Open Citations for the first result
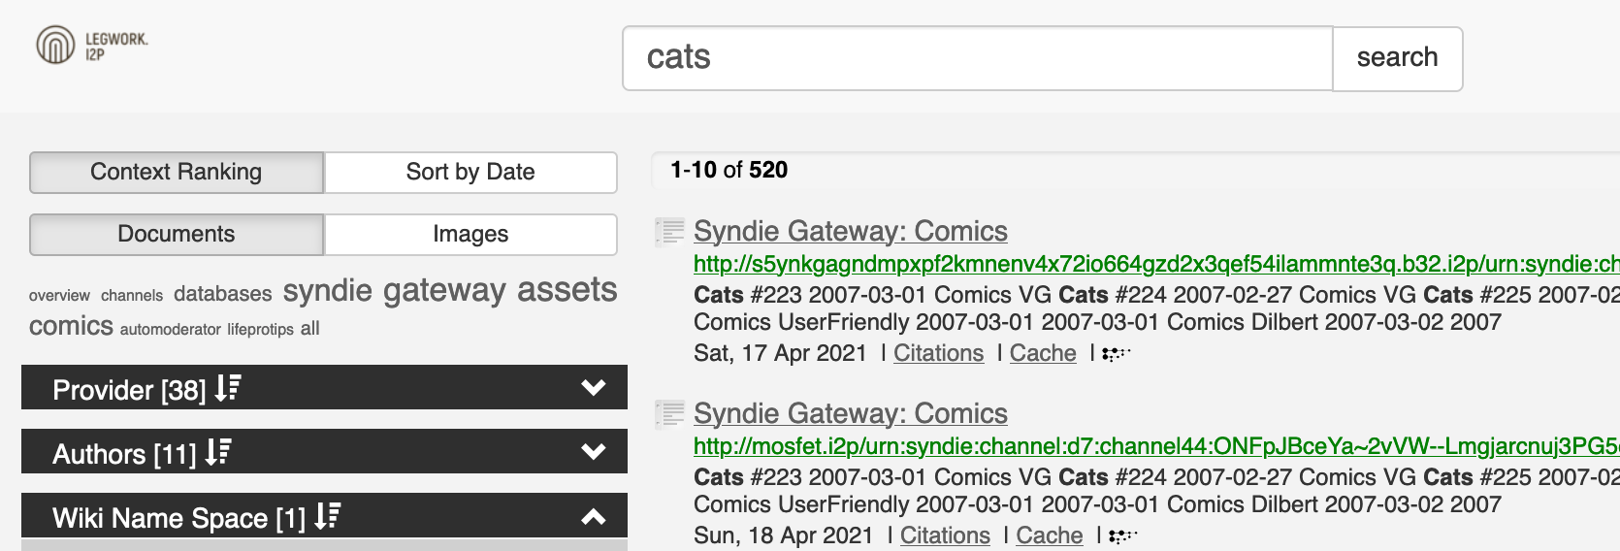The width and height of the screenshot is (1620, 551). [x=938, y=353]
